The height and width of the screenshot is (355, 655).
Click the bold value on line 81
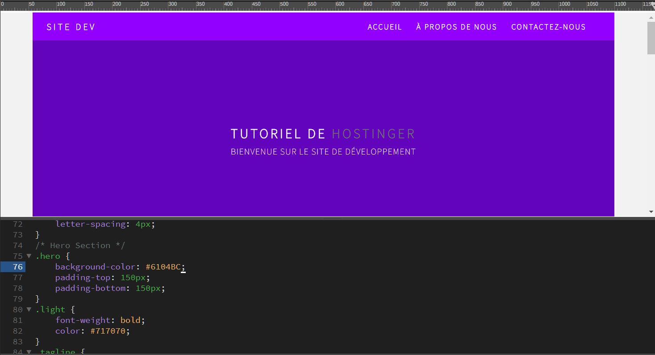click(x=130, y=320)
